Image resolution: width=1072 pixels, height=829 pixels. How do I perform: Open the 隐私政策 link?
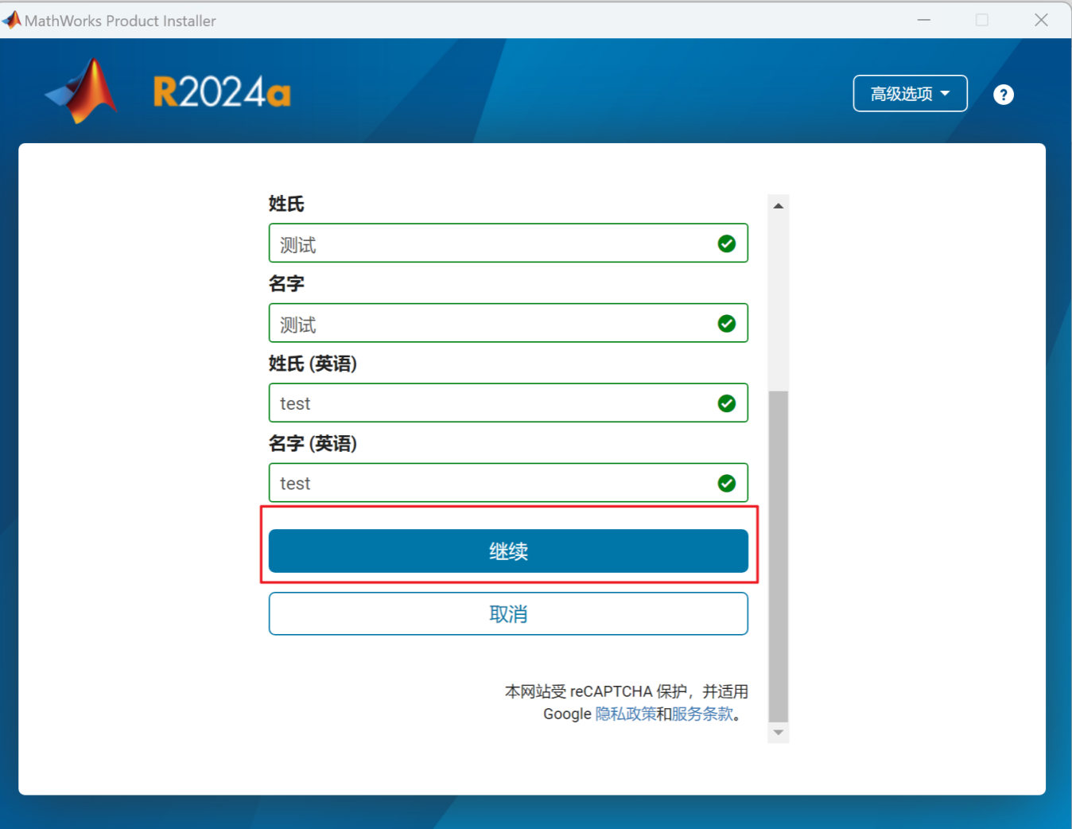625,714
